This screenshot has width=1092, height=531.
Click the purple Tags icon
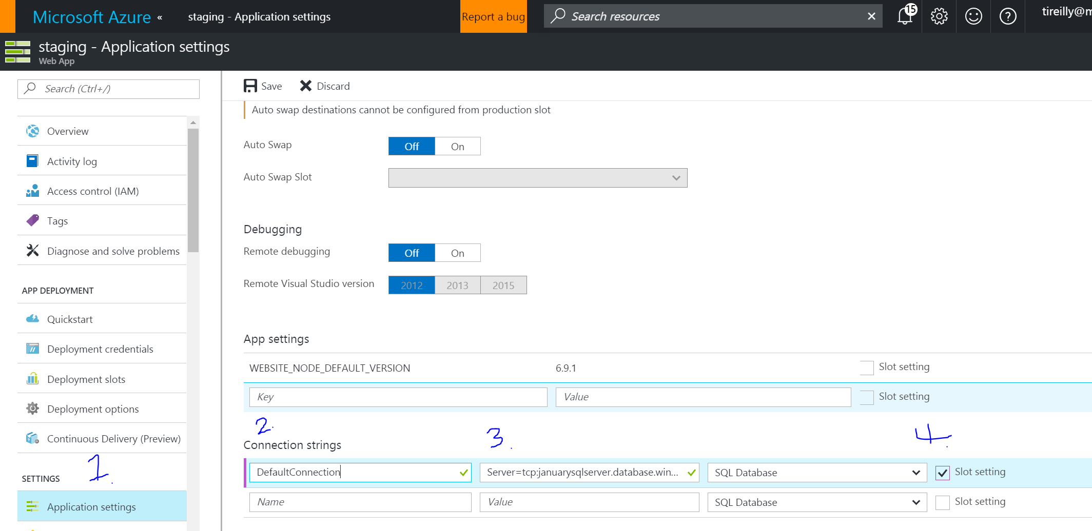coord(32,220)
